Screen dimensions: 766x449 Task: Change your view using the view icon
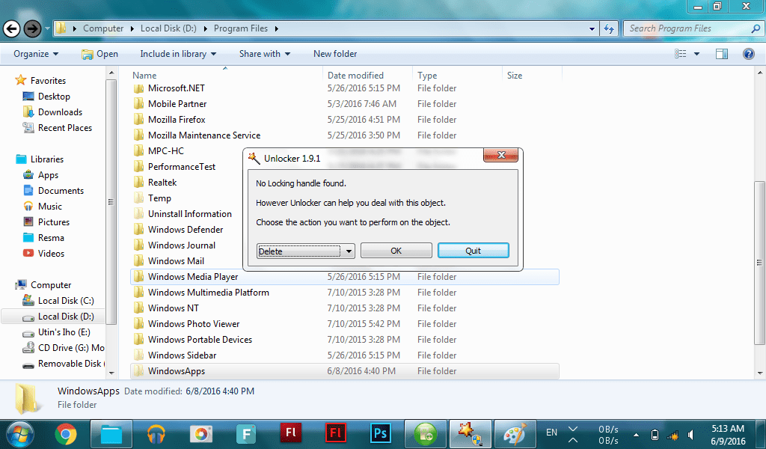(x=680, y=54)
